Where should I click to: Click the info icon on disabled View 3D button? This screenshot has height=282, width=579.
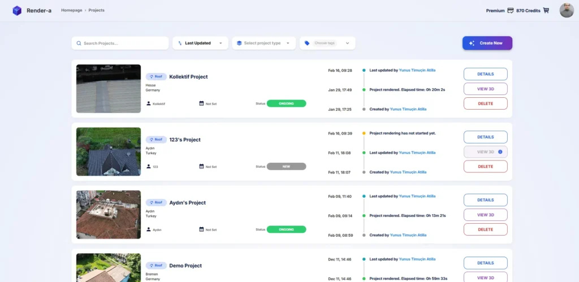500,152
